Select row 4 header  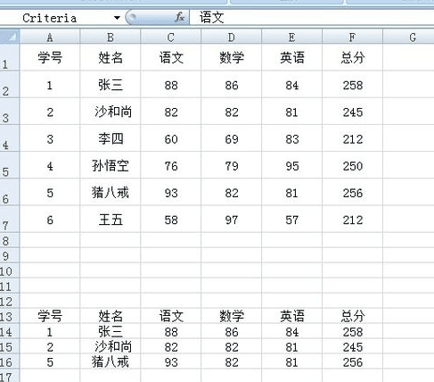pos(10,138)
